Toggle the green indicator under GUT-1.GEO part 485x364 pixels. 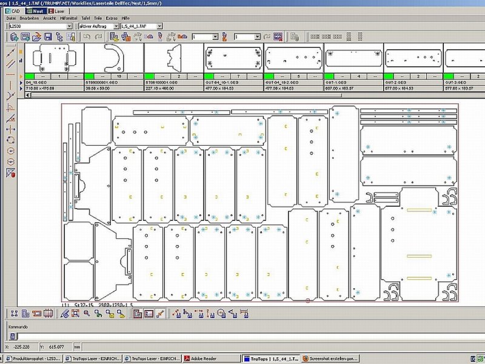(x=329, y=76)
